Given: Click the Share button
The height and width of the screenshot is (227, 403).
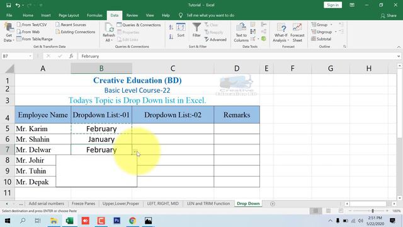Looking at the screenshot, I should tap(389, 16).
